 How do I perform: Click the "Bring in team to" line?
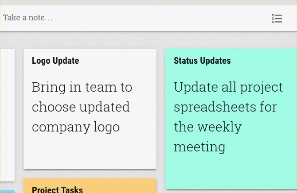[x=82, y=87]
